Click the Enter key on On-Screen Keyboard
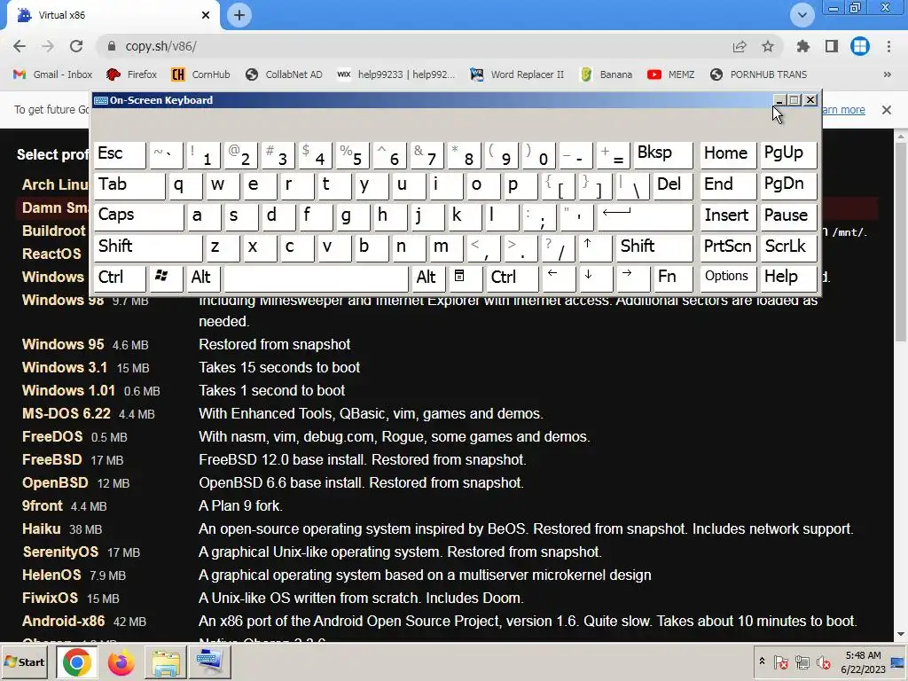This screenshot has width=908, height=681. [645, 216]
